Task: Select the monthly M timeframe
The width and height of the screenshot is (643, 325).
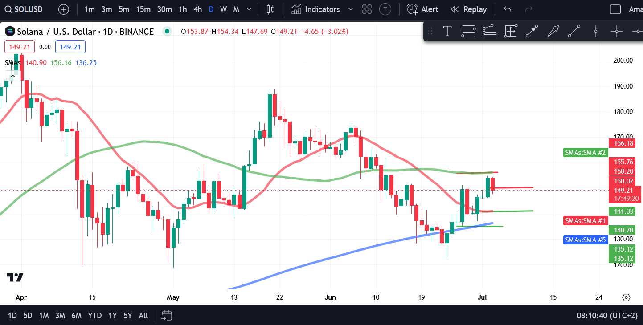Action: [x=236, y=9]
